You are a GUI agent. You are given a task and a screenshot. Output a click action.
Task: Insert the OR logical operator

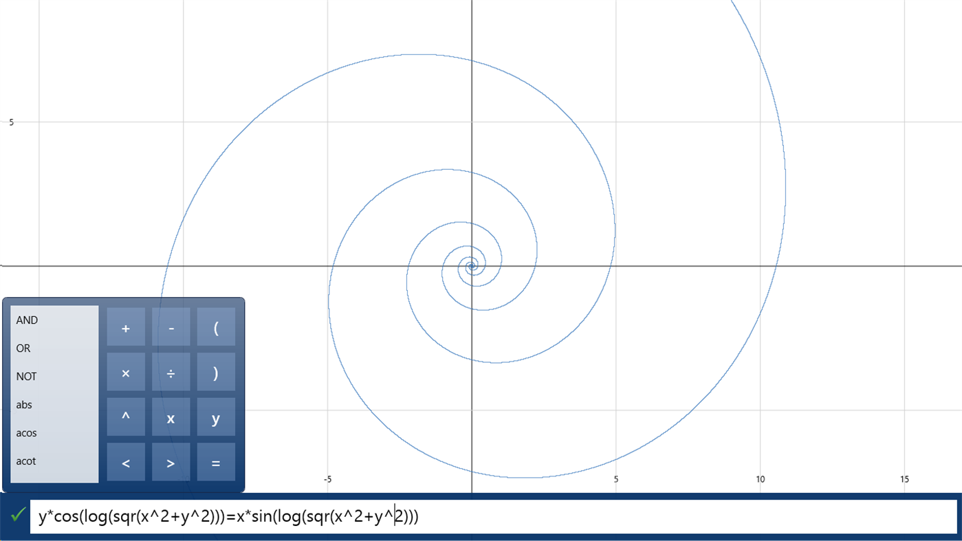click(x=23, y=348)
